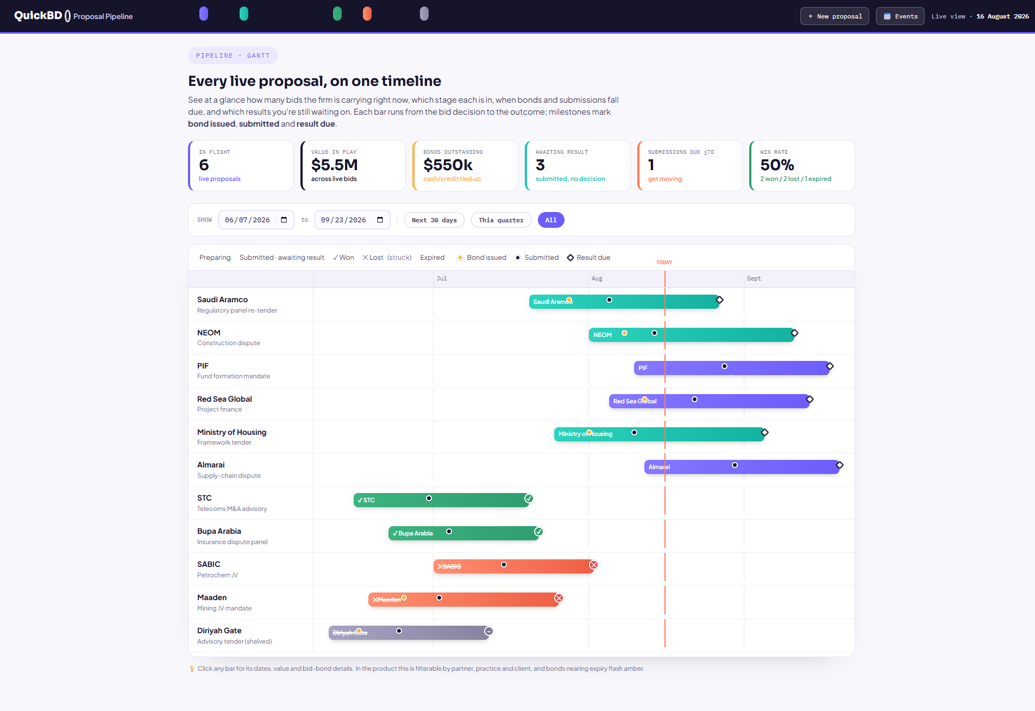Viewport: 1035px width, 711px height.
Task: Click STC submitted dot milestone
Action: click(x=429, y=498)
